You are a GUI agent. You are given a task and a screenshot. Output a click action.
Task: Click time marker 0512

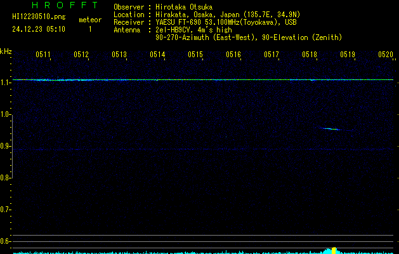click(81, 55)
